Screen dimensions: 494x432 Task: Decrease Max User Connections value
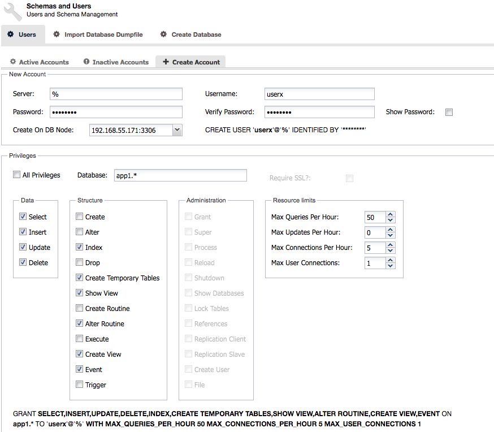click(x=391, y=266)
